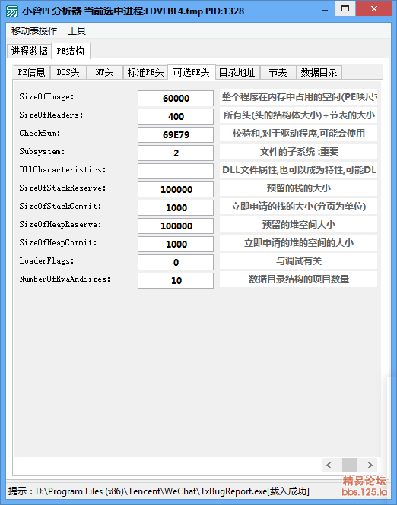This screenshot has height=505, width=397.
Task: Click the scrollbar left arrow
Action: tap(329, 465)
